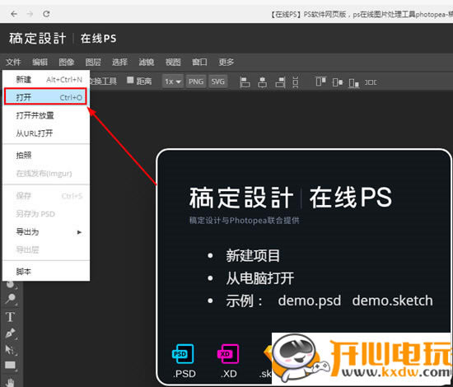This screenshot has width=453, height=387.
Task: Click the browser forward arrow
Action: tap(30, 13)
